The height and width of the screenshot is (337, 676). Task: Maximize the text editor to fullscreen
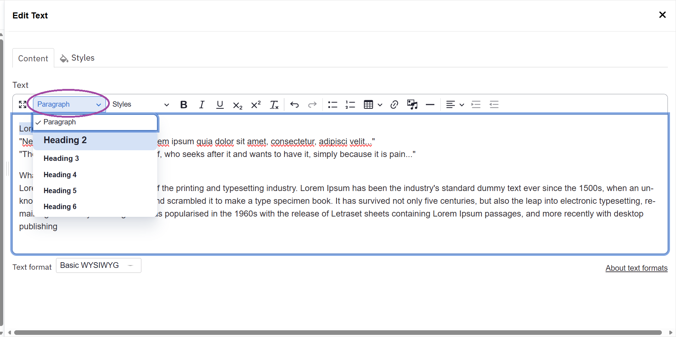[x=22, y=104]
